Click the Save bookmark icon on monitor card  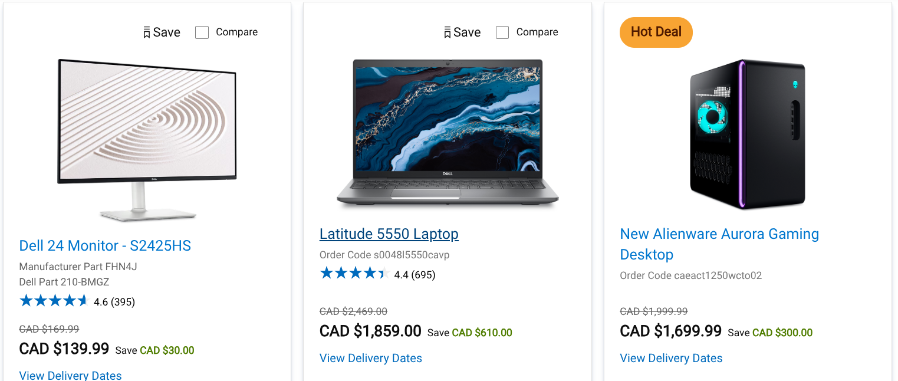(147, 32)
